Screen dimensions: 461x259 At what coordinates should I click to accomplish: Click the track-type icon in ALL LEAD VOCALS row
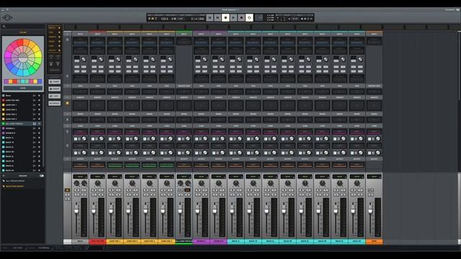35,124
